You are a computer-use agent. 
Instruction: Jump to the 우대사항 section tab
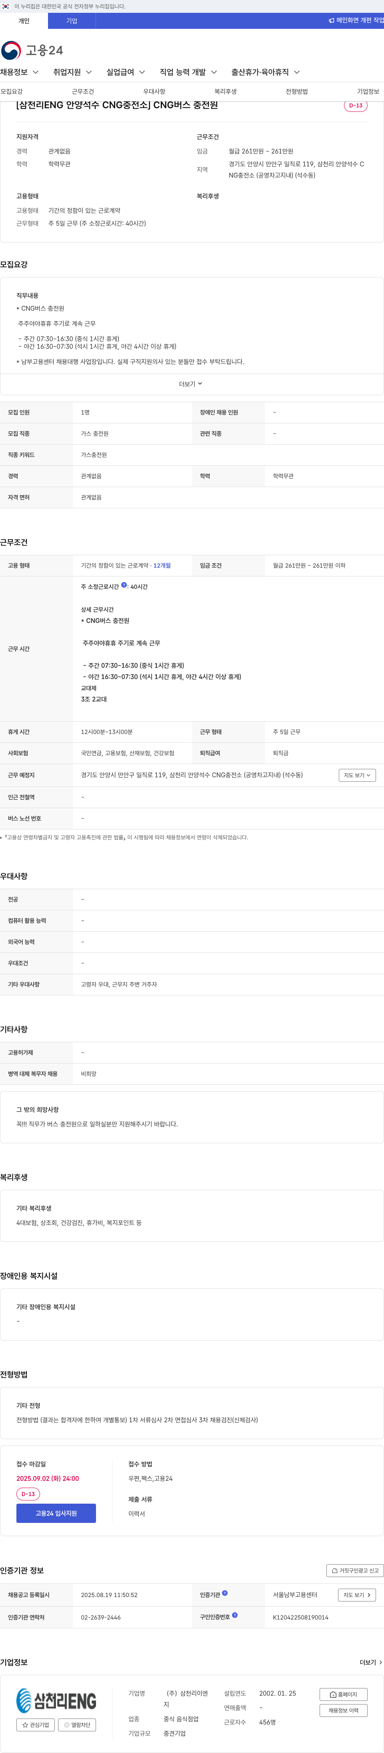154,91
